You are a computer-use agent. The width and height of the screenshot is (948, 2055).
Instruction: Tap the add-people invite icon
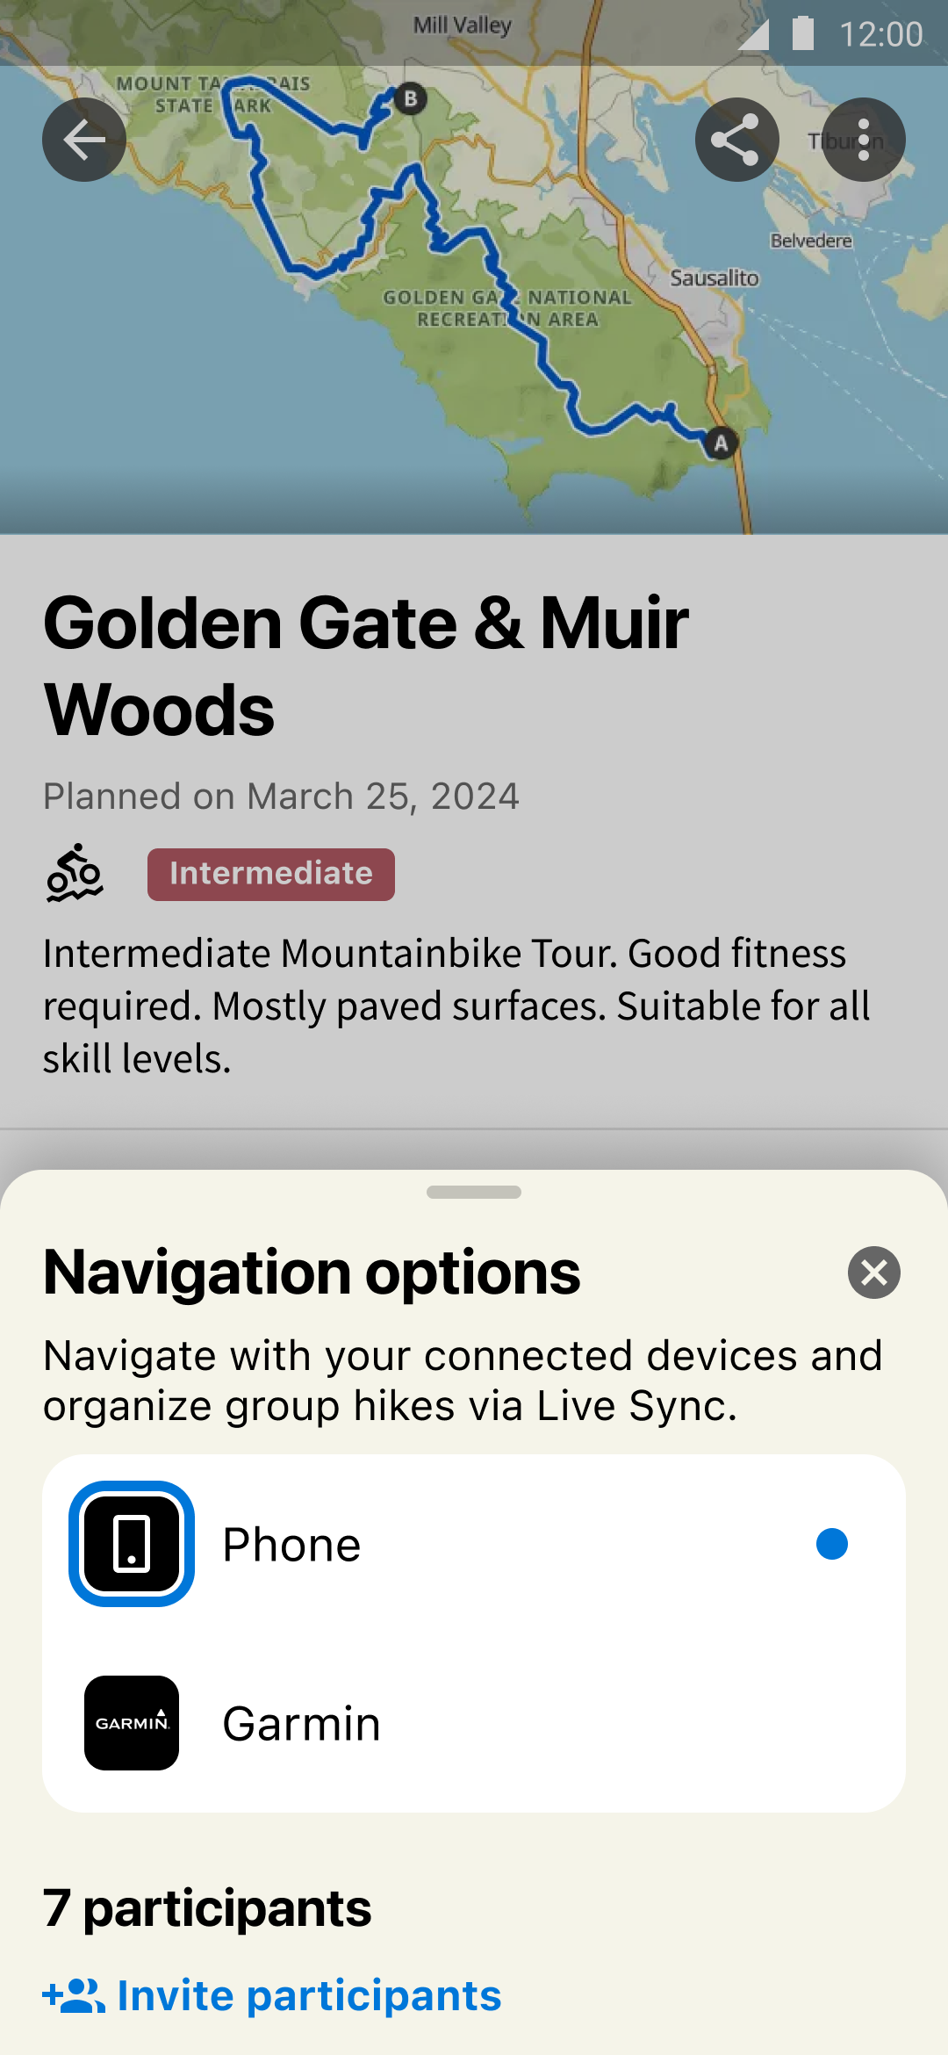pos(74,1996)
